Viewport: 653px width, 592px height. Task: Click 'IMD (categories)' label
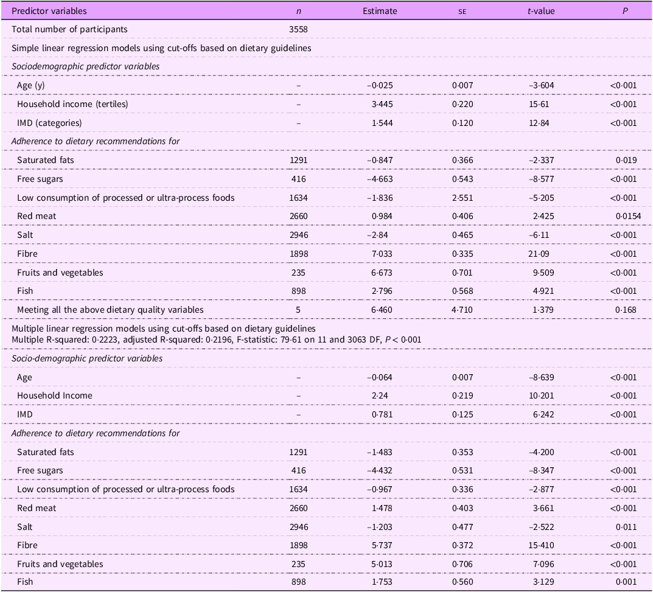pyautogui.click(x=49, y=123)
